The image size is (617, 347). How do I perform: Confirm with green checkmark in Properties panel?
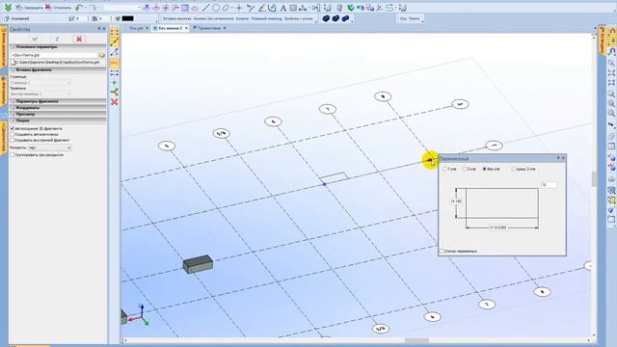pyautogui.click(x=35, y=39)
